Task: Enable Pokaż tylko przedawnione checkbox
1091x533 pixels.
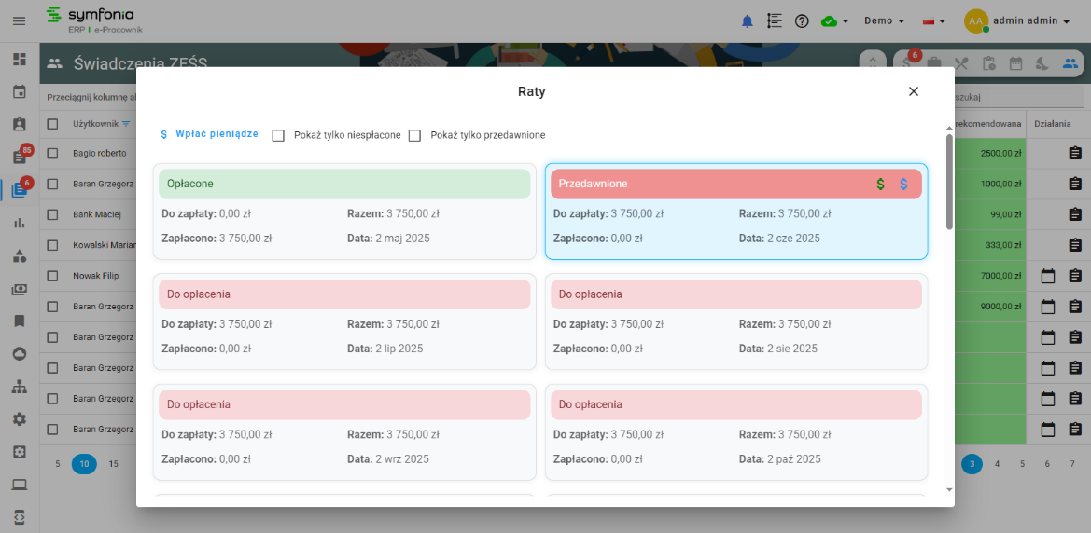Action: (x=414, y=135)
